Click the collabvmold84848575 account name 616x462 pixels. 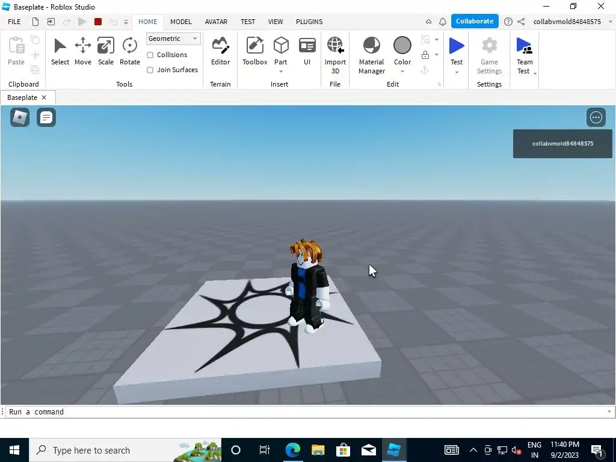pos(567,22)
